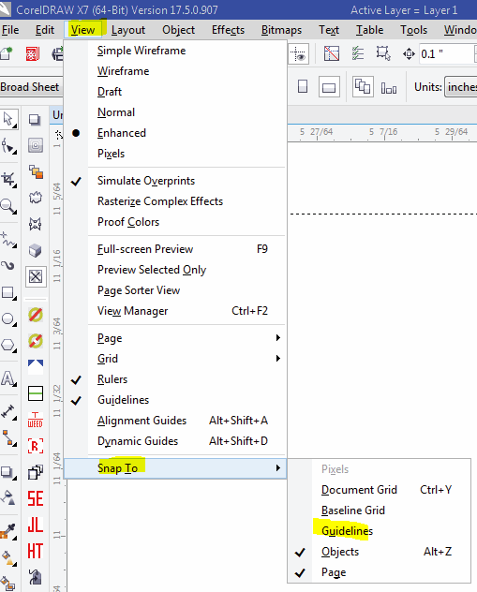Select landscape page orientation icon
Screen dimensions: 477x592
tap(329, 87)
